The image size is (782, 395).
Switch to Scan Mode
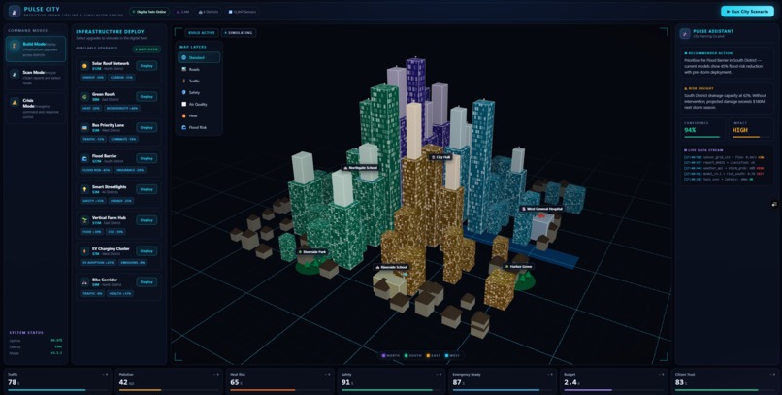click(x=35, y=77)
